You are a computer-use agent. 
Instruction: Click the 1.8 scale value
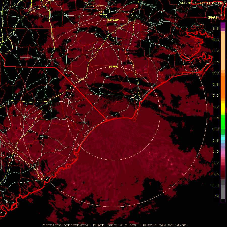pos(216,140)
